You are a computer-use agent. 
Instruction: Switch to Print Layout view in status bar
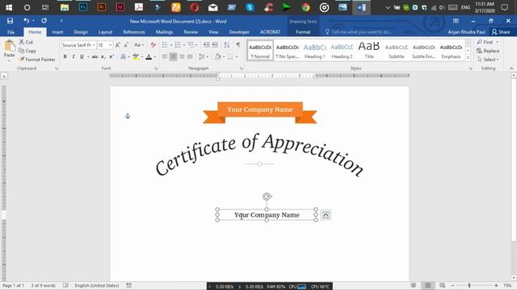[x=427, y=285]
